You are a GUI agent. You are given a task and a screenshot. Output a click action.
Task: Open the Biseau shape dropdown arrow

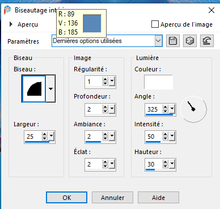tap(50, 89)
